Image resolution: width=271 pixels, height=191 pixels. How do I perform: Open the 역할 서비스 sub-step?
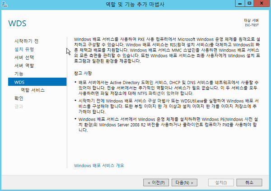[33, 90]
